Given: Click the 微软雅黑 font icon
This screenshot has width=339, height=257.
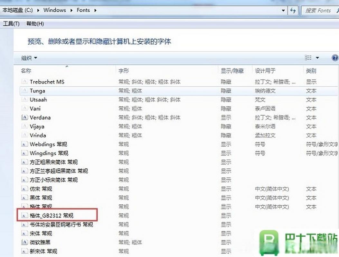Looking at the screenshot, I should tap(24, 243).
